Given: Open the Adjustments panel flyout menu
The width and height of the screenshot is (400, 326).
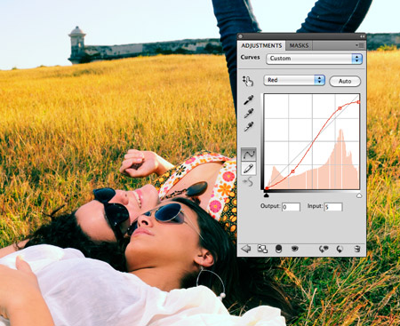Looking at the screenshot, I should pos(360,45).
